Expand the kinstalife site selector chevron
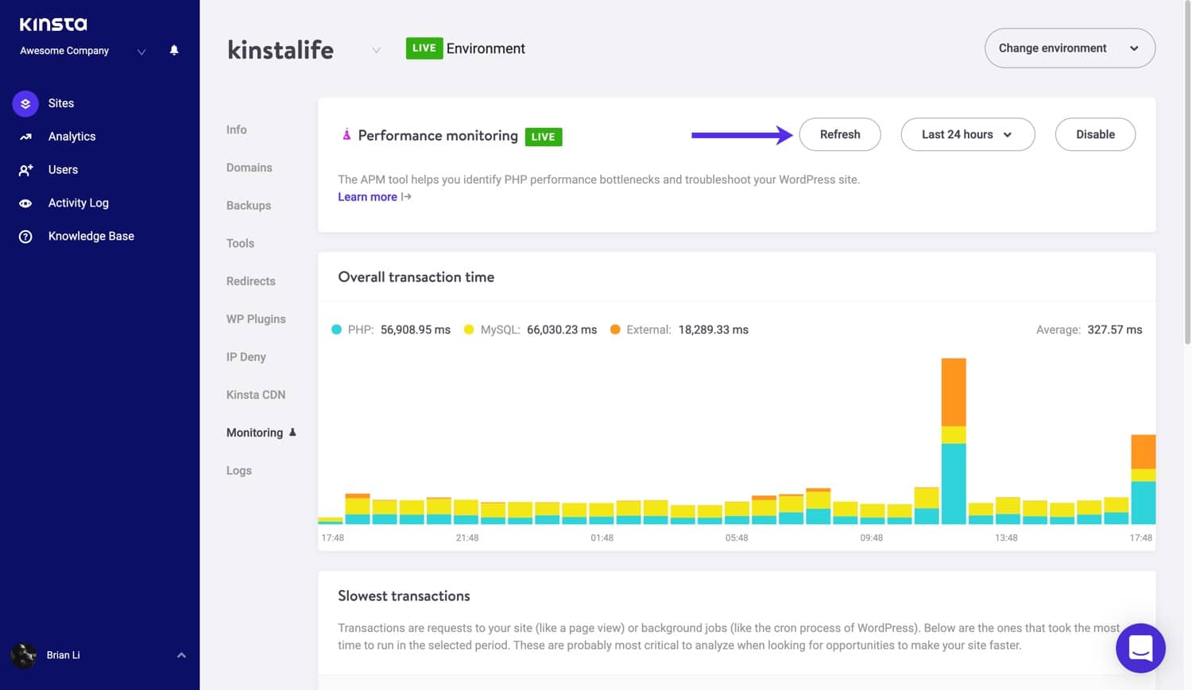This screenshot has height=690, width=1192. click(376, 50)
